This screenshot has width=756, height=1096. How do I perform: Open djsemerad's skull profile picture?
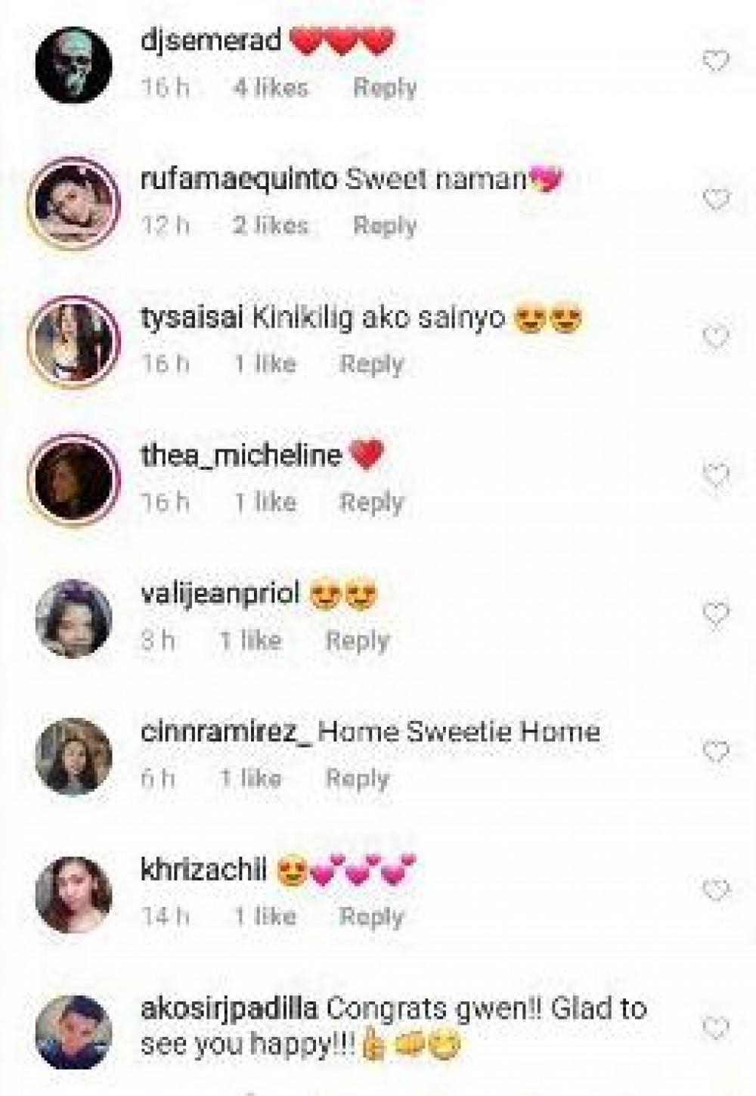click(74, 64)
